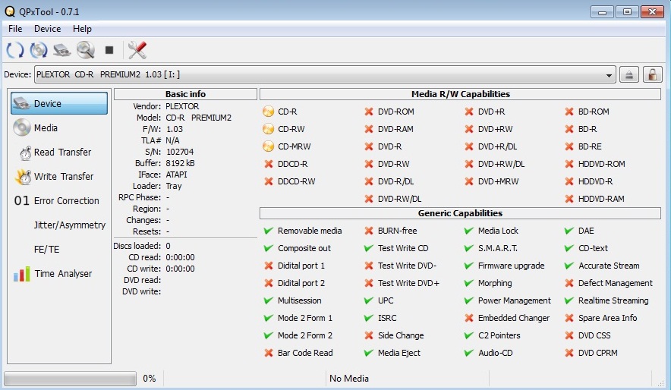Click the eject tray button
671x390 pixels.
(x=629, y=74)
